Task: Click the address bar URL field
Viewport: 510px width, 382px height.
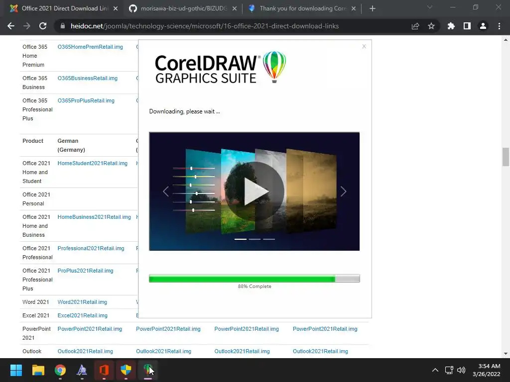Action: [x=205, y=26]
